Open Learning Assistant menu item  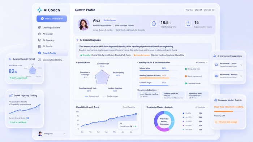point(52,27)
